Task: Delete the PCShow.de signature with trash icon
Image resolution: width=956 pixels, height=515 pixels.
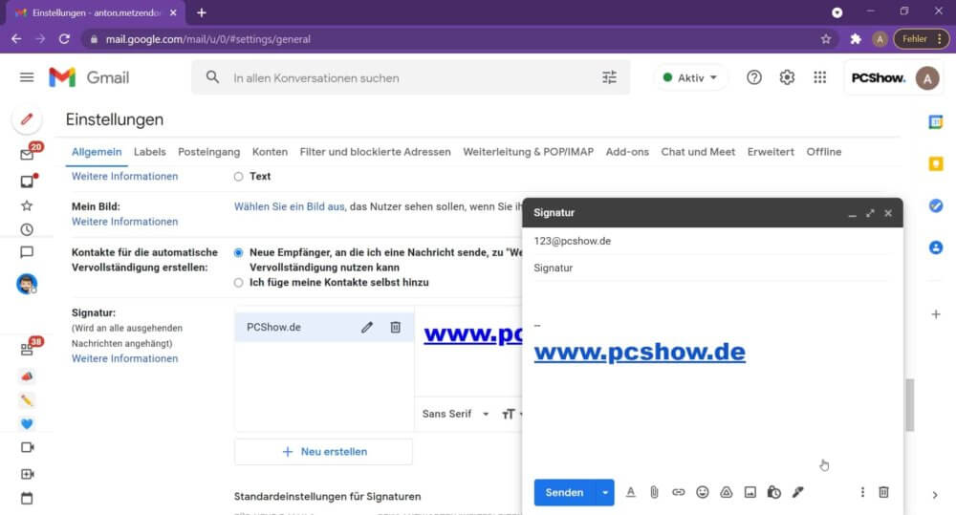Action: coord(395,328)
